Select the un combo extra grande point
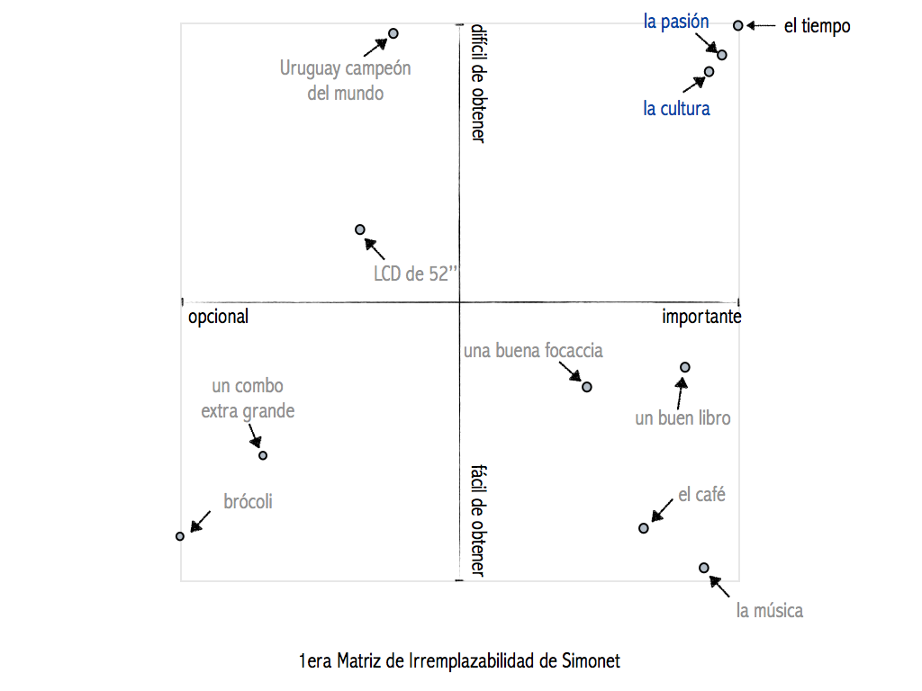Image resolution: width=922 pixels, height=691 pixels. click(x=263, y=455)
